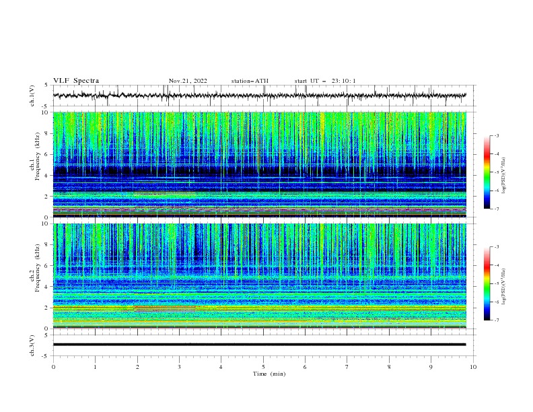
Task: Select the ch.2 colorbar "log(PSD)(V²/Hz)" label
Action: pos(504,287)
